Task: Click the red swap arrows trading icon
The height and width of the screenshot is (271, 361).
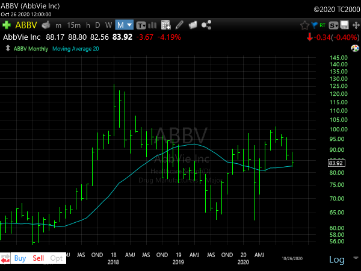Action: click(x=5, y=258)
